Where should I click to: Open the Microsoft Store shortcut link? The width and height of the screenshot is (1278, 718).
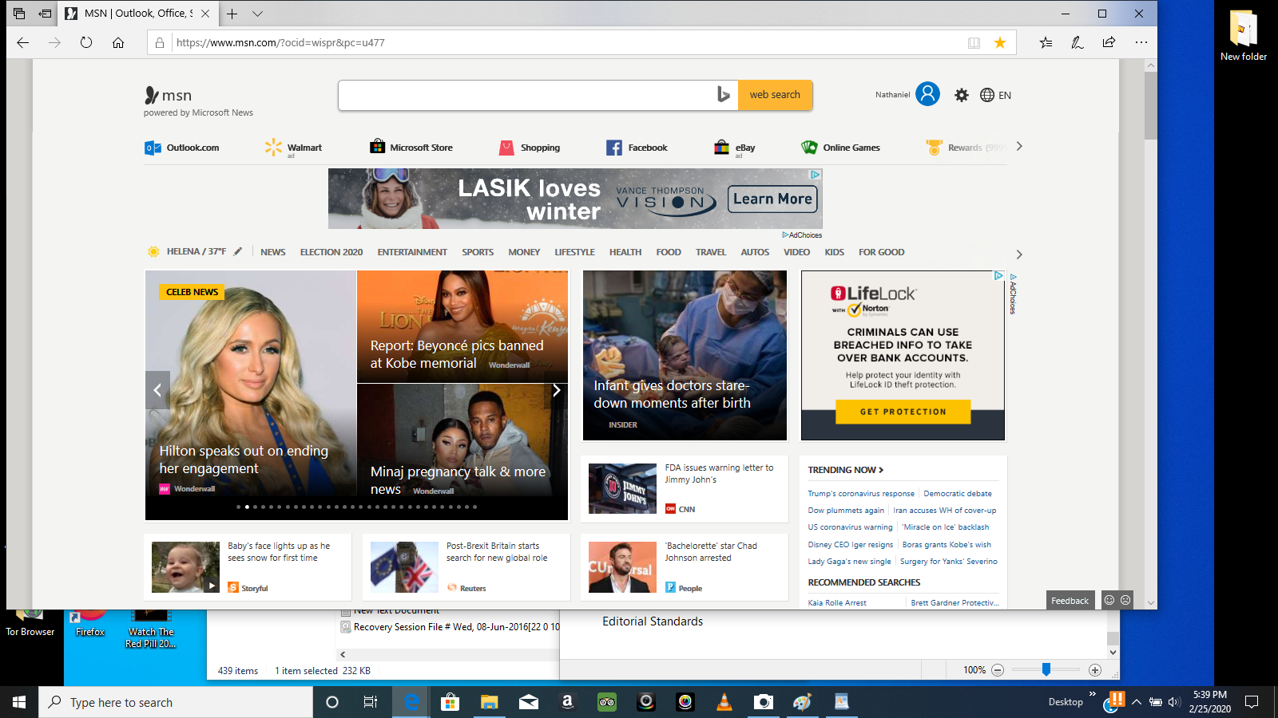411,148
